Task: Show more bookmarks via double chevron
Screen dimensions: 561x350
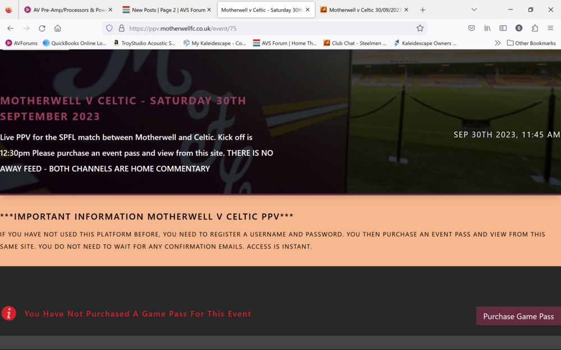Action: pyautogui.click(x=497, y=43)
